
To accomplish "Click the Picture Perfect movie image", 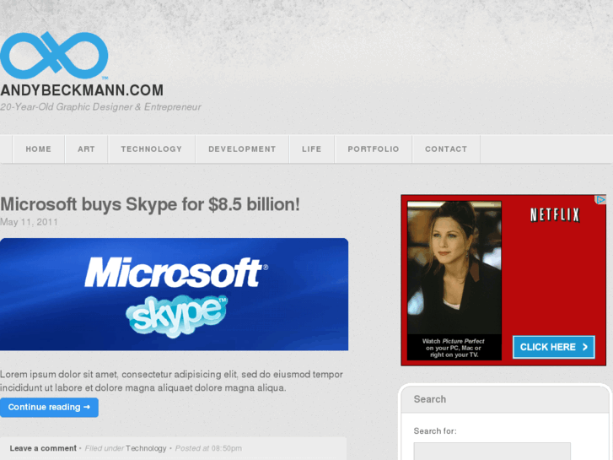I will [x=454, y=268].
